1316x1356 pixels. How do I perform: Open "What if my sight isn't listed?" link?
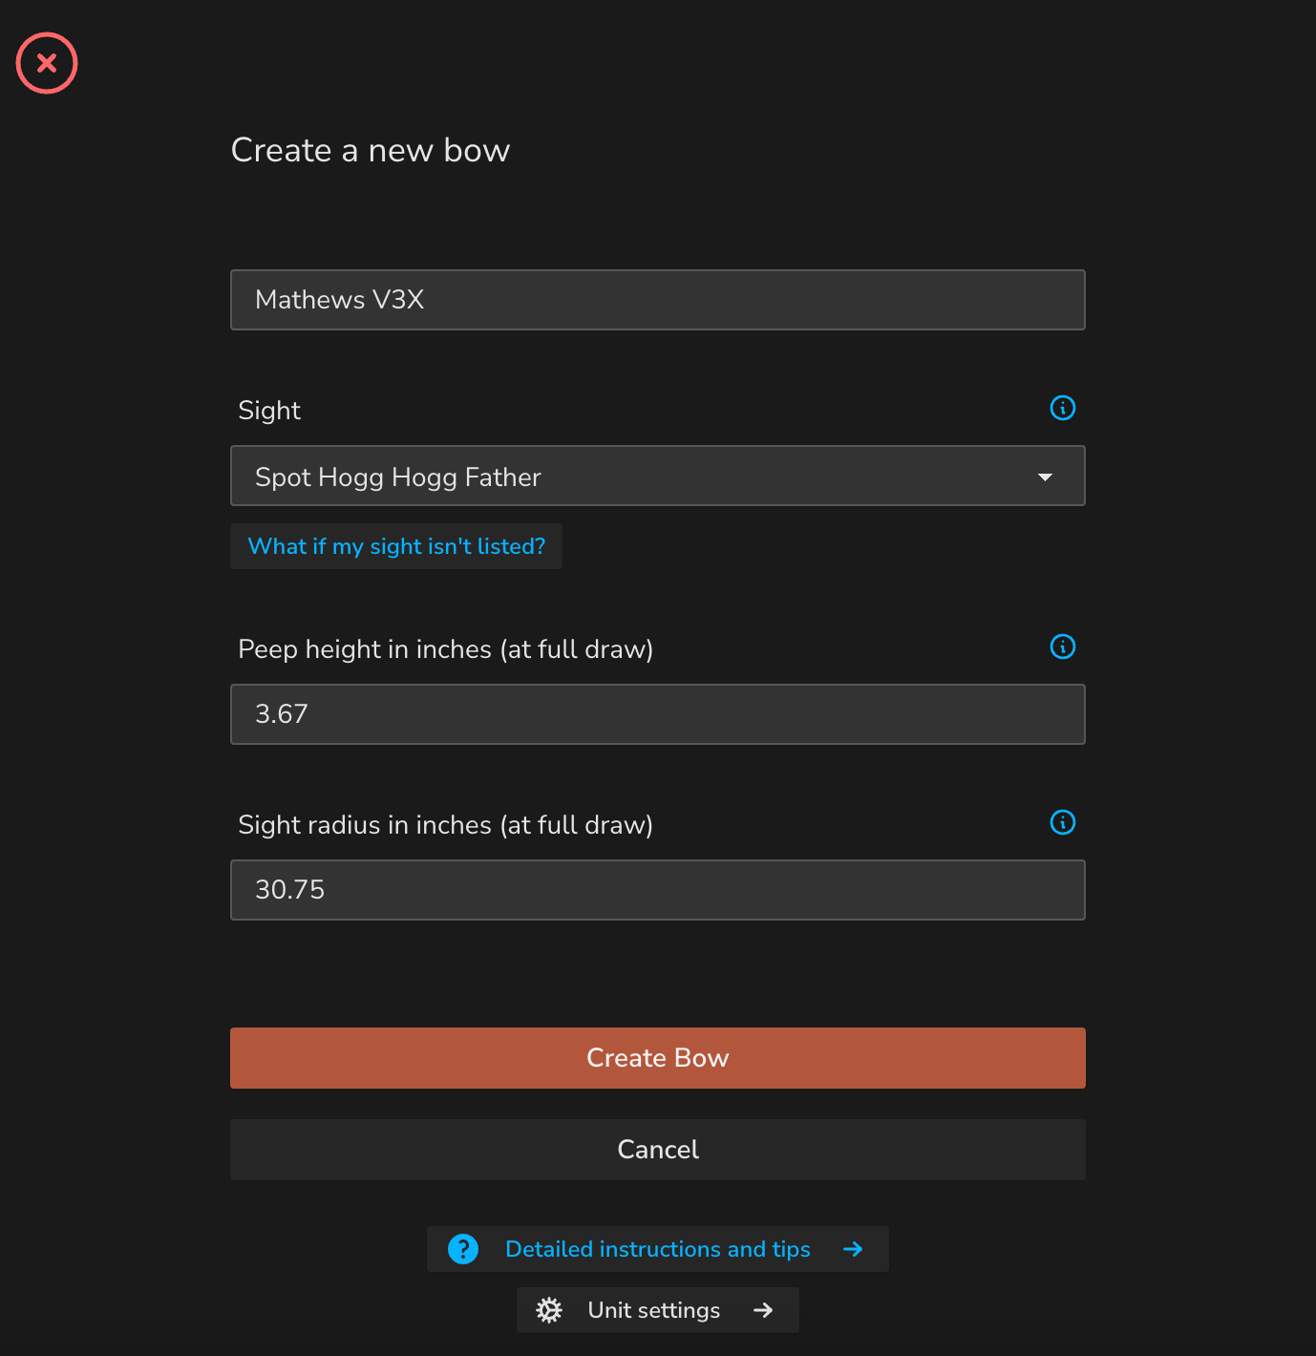[x=396, y=546]
